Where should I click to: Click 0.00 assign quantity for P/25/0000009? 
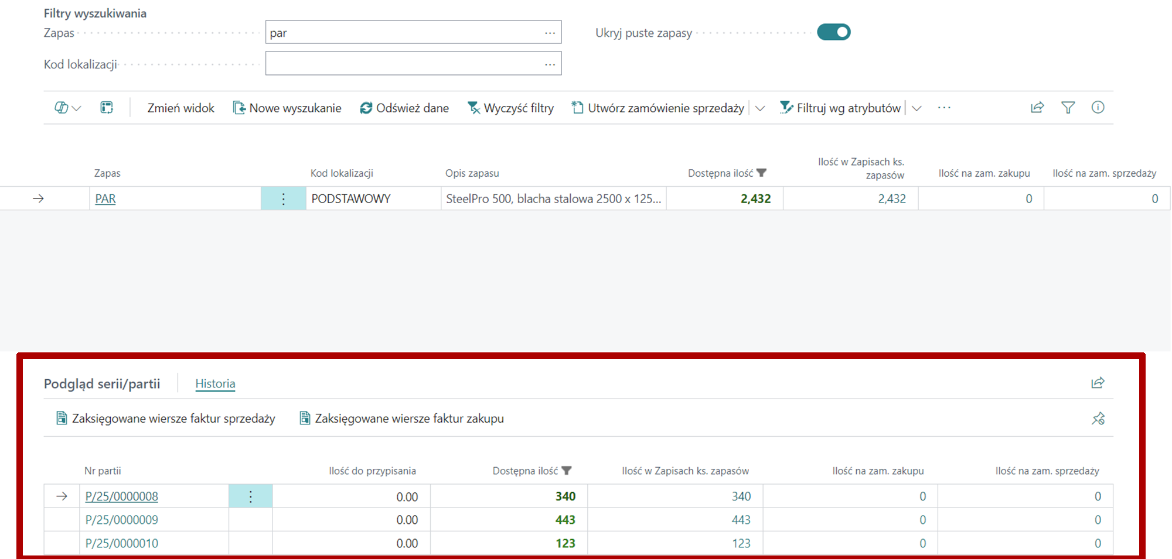407,520
